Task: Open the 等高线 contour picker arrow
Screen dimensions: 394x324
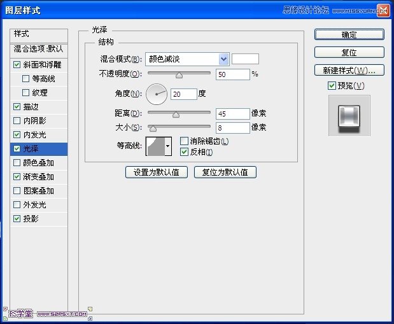Action: click(x=168, y=146)
